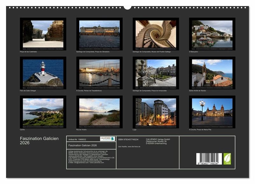Click the www.die-fotos.de photographer link
Screen dimensions: 255x184
click(x=134, y=147)
